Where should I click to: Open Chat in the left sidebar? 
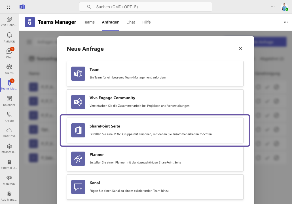9,53
